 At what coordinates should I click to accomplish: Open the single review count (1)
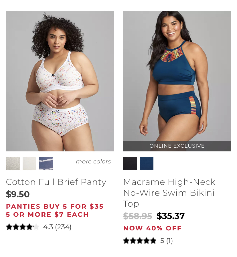tap(169, 241)
